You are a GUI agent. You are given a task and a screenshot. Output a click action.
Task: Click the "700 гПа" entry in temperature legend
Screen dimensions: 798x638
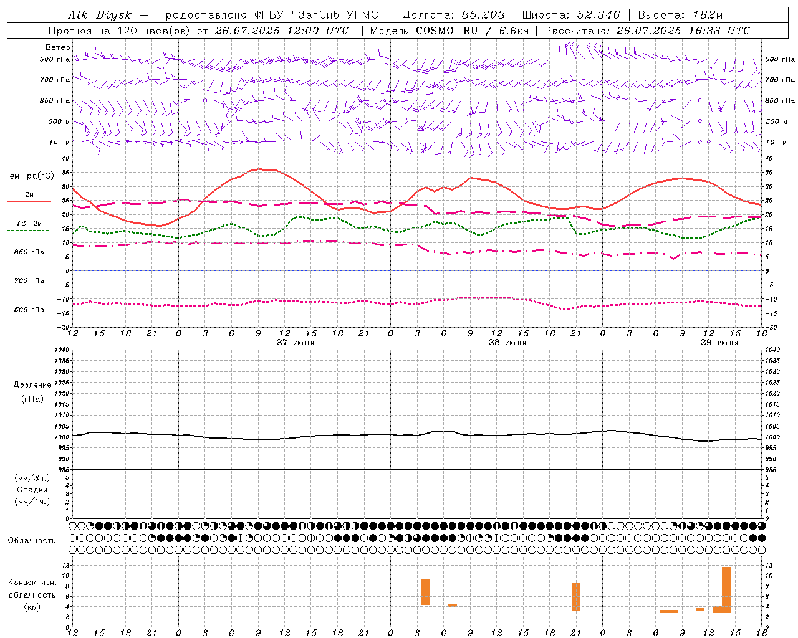click(x=29, y=281)
